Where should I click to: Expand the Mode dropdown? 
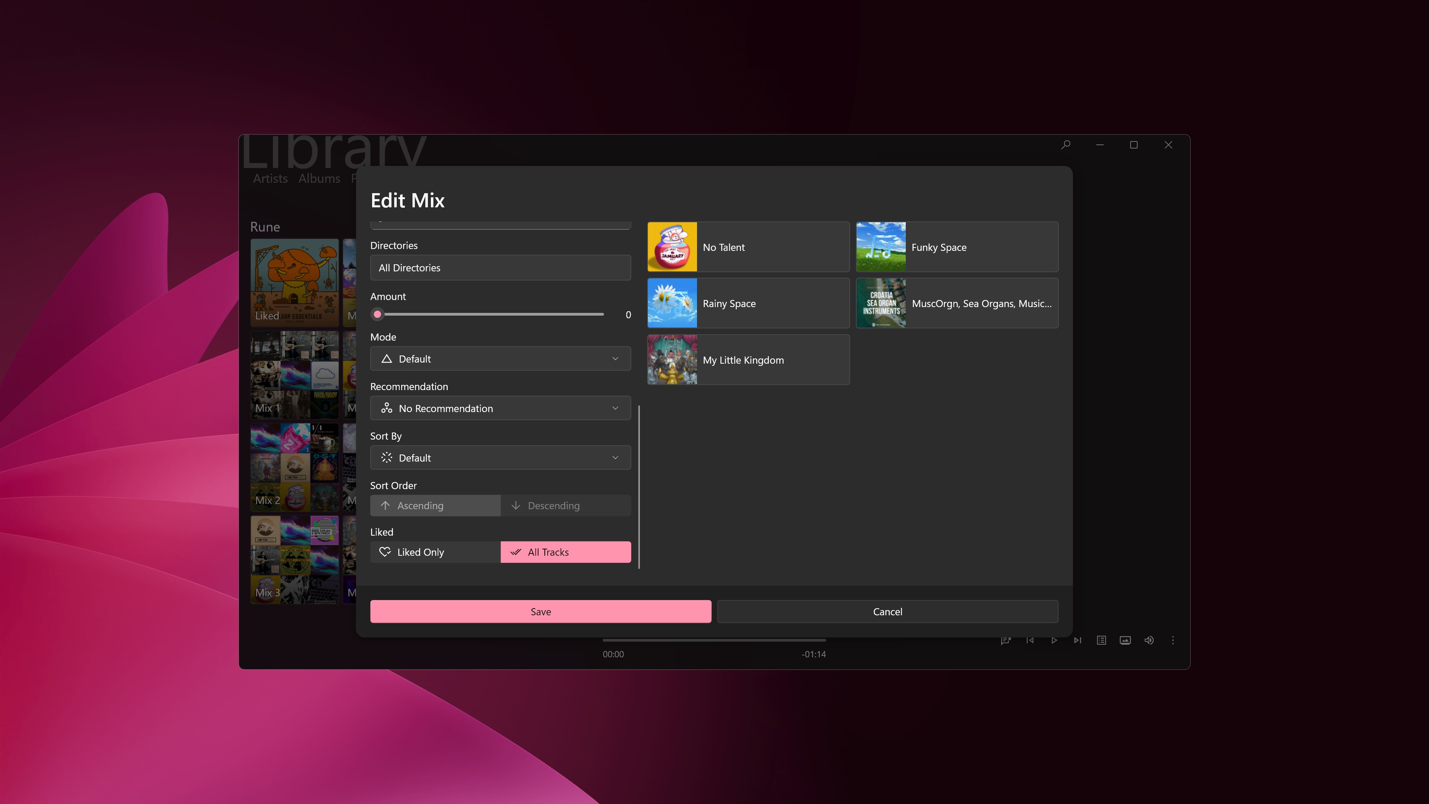(501, 359)
